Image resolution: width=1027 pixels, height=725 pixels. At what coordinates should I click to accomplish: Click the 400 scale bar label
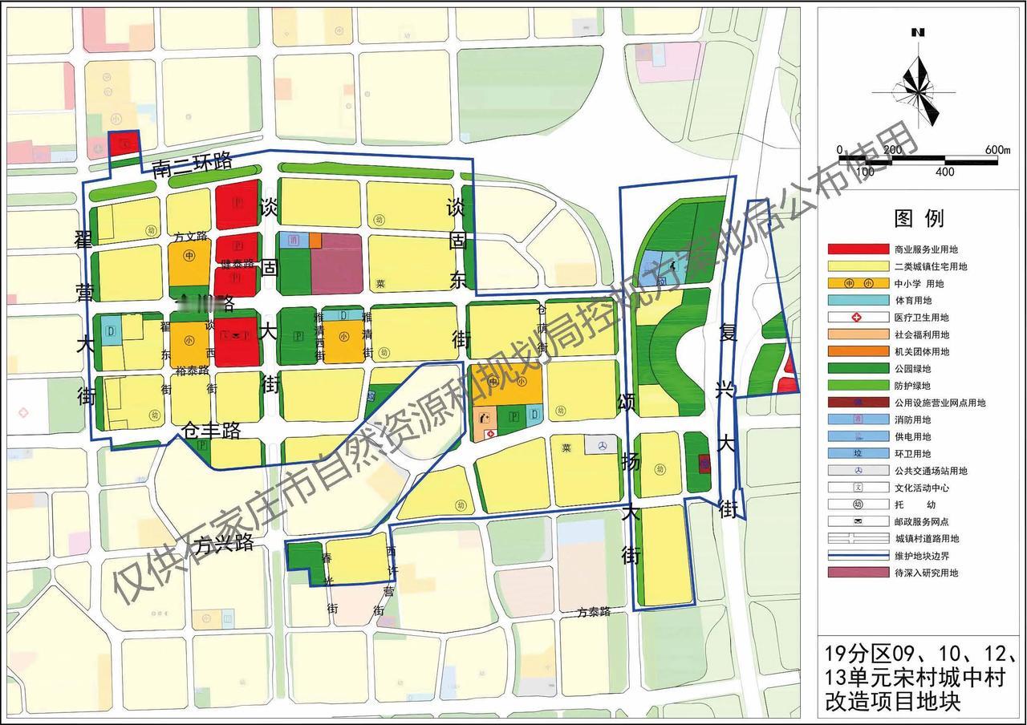(944, 172)
